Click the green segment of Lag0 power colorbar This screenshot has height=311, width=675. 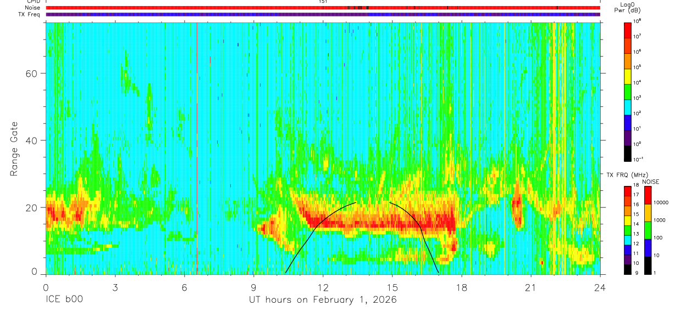(628, 91)
